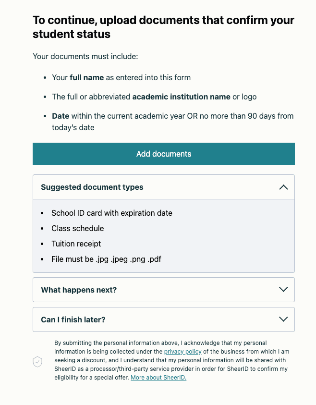Viewport: 316px width, 405px height.
Task: Click the bold academic institution name text
Action: pyautogui.click(x=181, y=97)
